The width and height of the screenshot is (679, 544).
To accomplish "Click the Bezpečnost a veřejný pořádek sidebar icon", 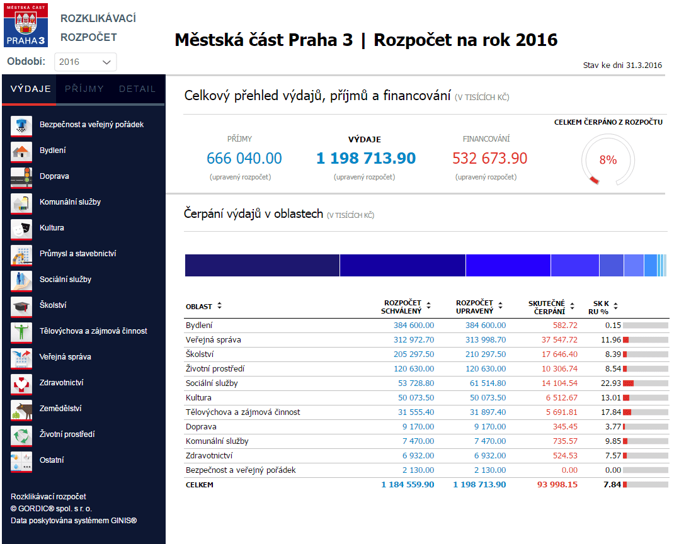I will tap(21, 125).
